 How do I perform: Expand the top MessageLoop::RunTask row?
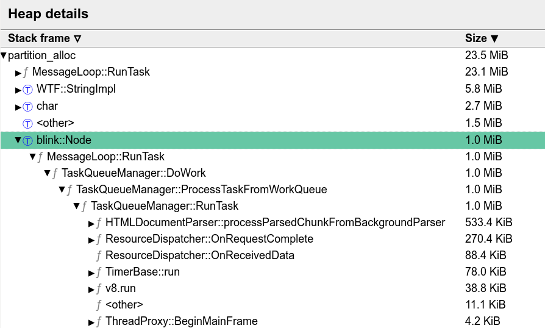click(18, 73)
